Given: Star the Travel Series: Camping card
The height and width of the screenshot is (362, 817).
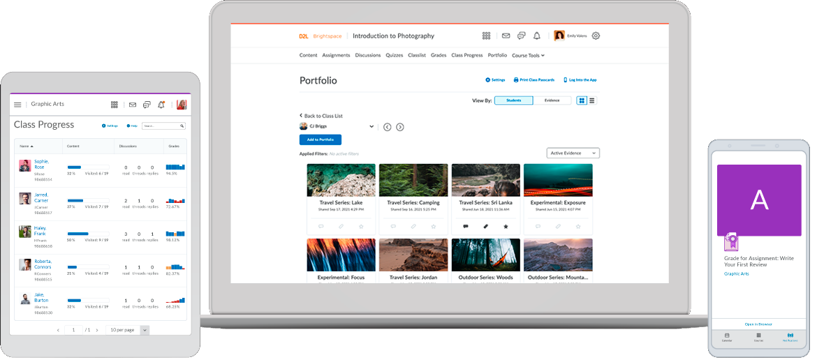Looking at the screenshot, I should click(433, 226).
